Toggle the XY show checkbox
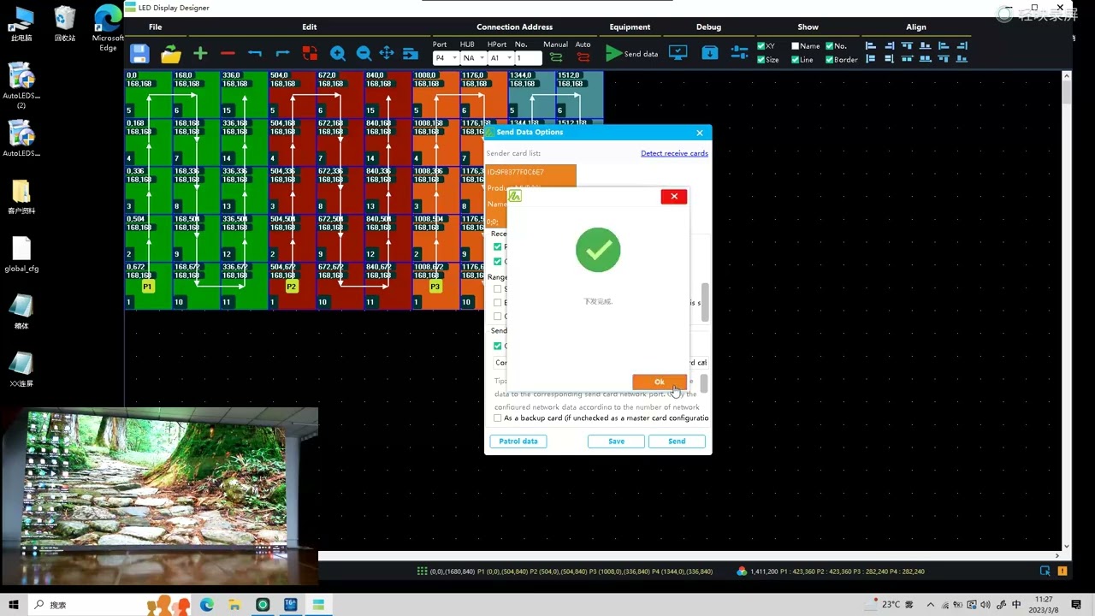1095x616 pixels. pos(761,46)
